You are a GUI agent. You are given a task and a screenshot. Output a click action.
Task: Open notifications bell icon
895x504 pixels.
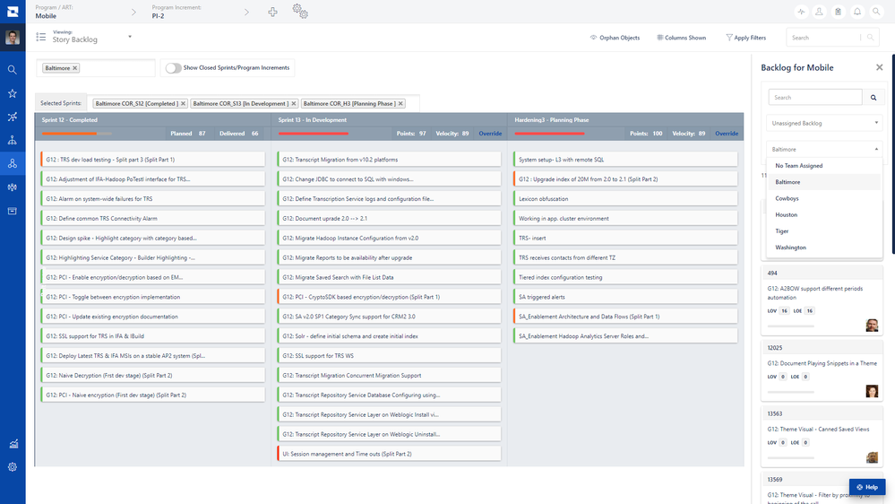tap(857, 12)
